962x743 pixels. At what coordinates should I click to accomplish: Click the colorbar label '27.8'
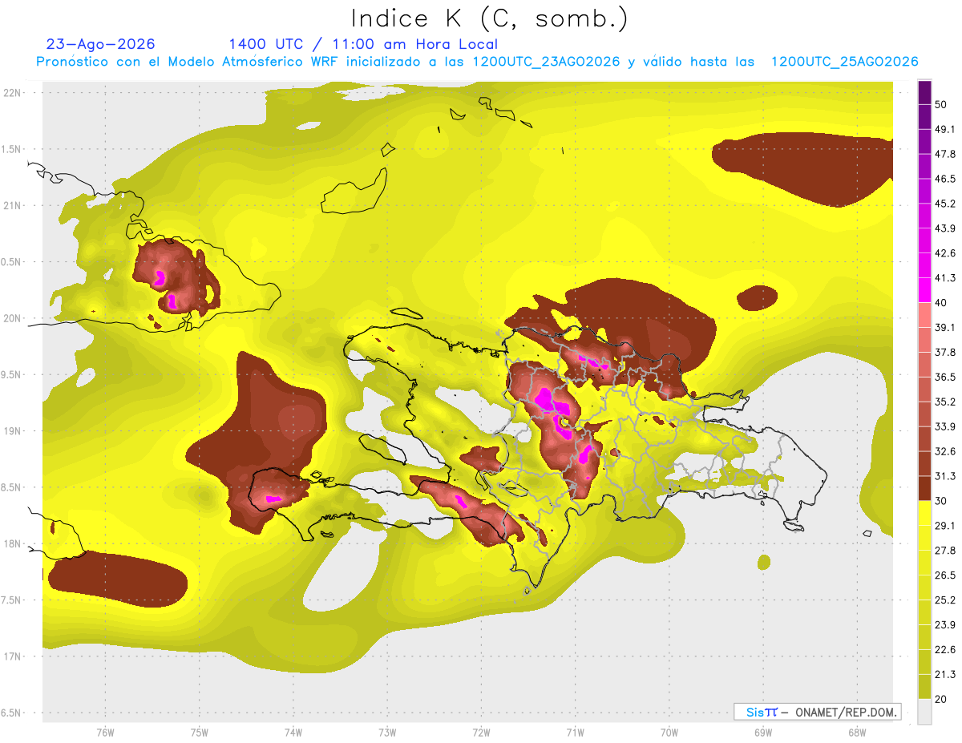click(945, 551)
